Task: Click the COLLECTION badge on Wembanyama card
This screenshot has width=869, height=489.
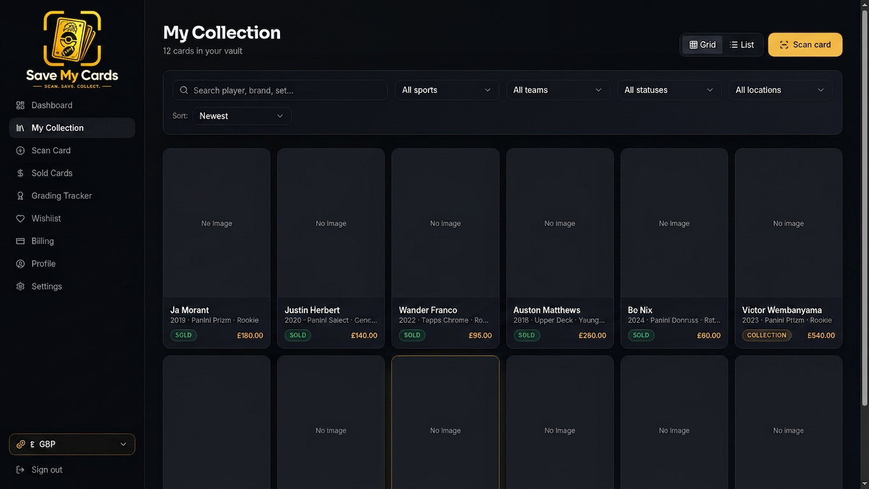Action: (x=767, y=335)
